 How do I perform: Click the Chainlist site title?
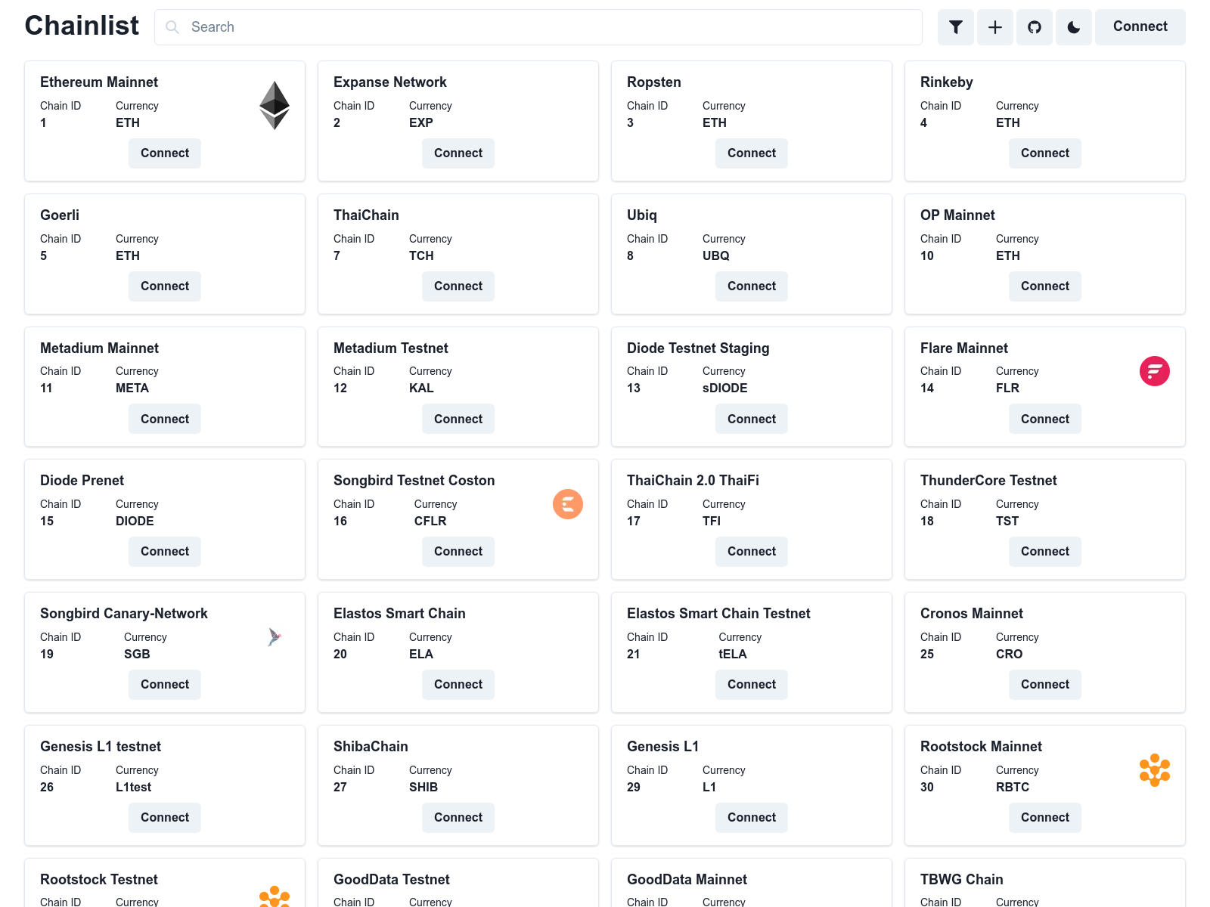(x=82, y=26)
